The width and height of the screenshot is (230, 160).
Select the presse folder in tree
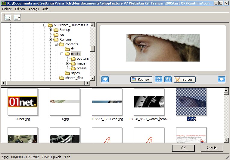(x=81, y=68)
